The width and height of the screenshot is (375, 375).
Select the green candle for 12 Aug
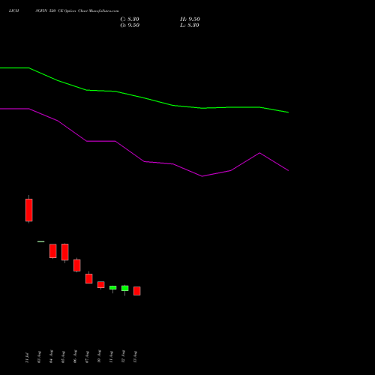point(125,288)
